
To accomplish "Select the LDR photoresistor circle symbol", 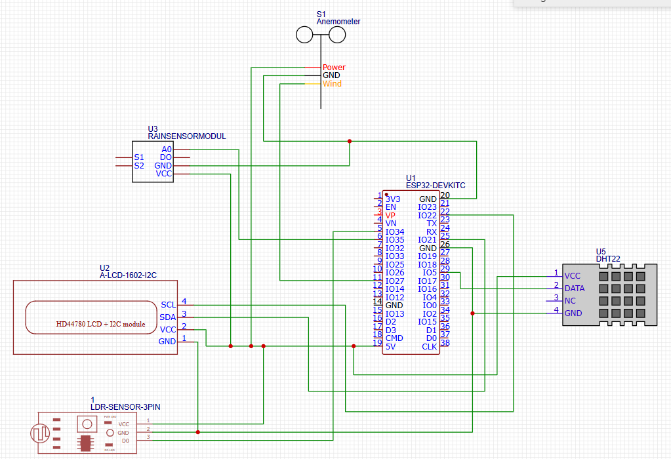I will (x=40, y=433).
